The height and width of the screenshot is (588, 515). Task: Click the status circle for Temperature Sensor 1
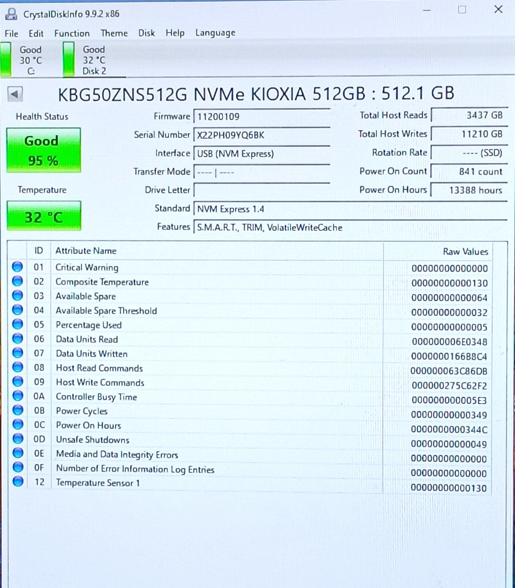pos(17,481)
